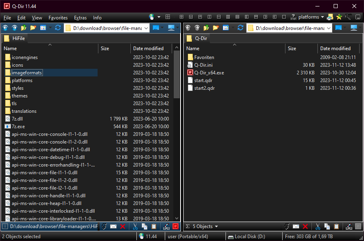Create new folder in right pane
Image resolution: width=364 pixels, height=241 pixels.
pyautogui.click(x=215, y=28)
